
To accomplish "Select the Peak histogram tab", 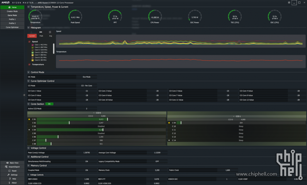I will point(41,36).
